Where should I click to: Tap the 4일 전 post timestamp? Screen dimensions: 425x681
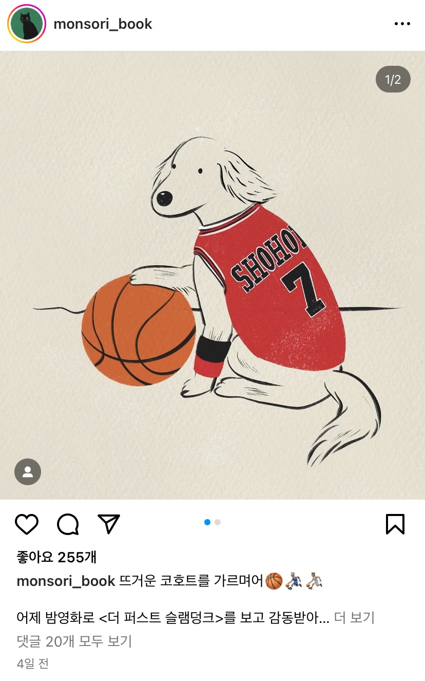pyautogui.click(x=33, y=664)
